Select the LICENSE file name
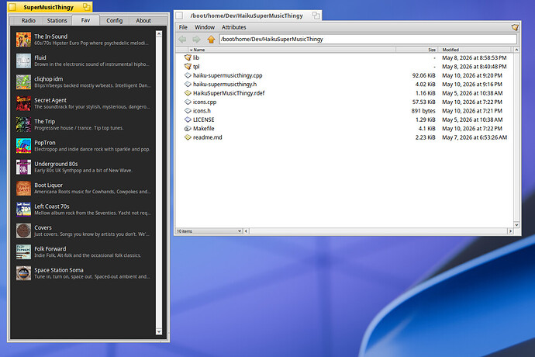Image resolution: width=535 pixels, height=357 pixels. click(204, 120)
